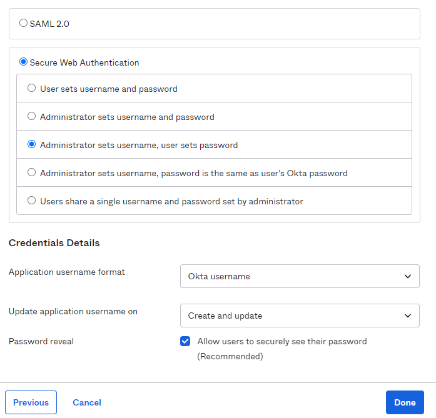This screenshot has width=436, height=418.
Task: Click the "Application username format" label
Action: tap(67, 272)
